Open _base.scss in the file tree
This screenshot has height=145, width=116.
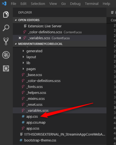tap(60, 75)
